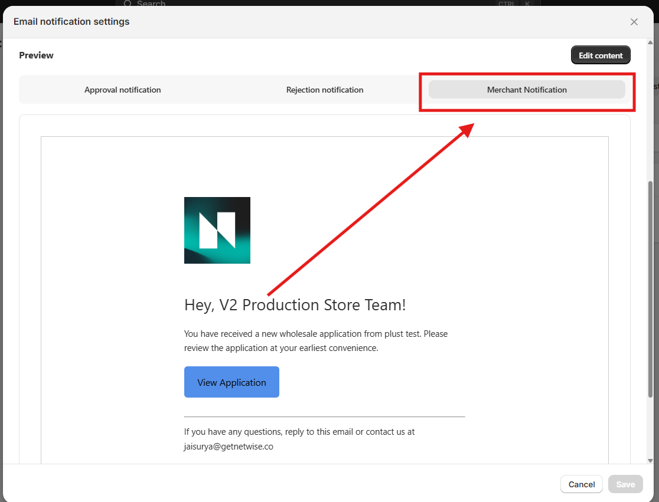Click the jaisurya@getnetwise.co email address

(x=229, y=447)
